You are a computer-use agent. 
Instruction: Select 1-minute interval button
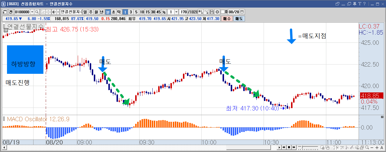point(125,12)
